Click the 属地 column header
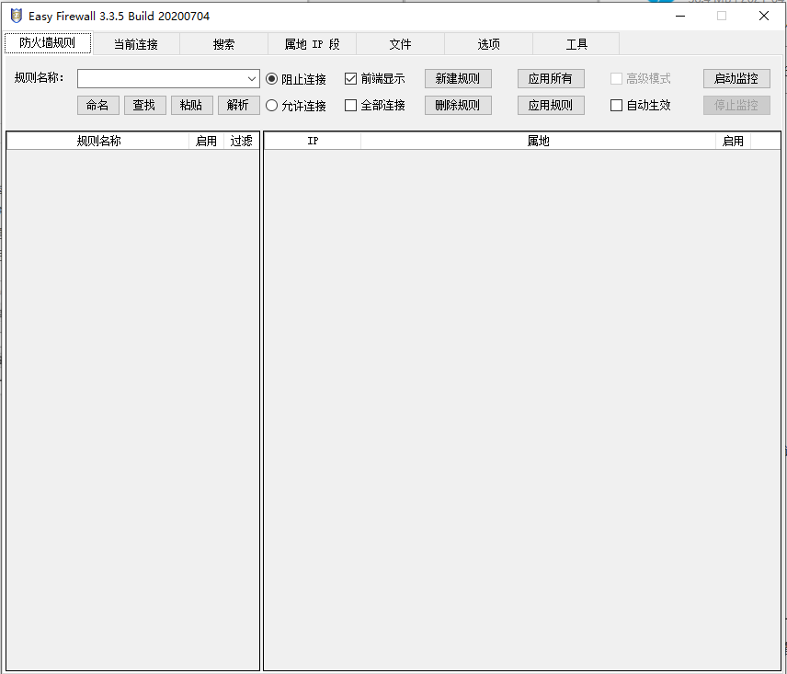 click(538, 141)
